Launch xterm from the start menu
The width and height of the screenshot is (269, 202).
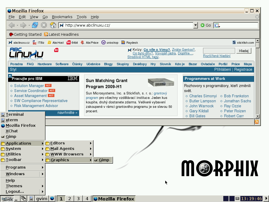coord(23,120)
